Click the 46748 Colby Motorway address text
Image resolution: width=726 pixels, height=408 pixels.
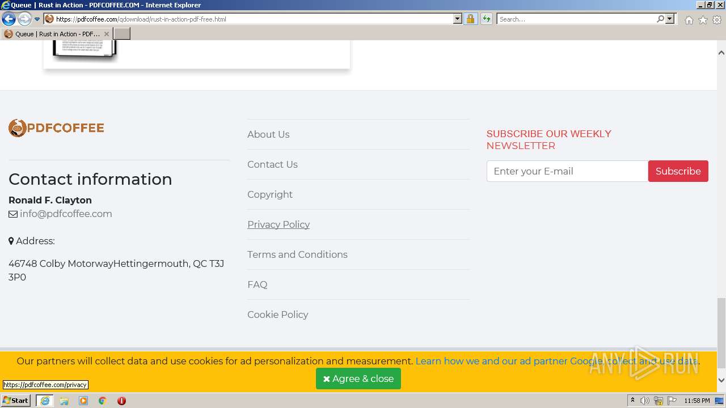click(x=116, y=270)
